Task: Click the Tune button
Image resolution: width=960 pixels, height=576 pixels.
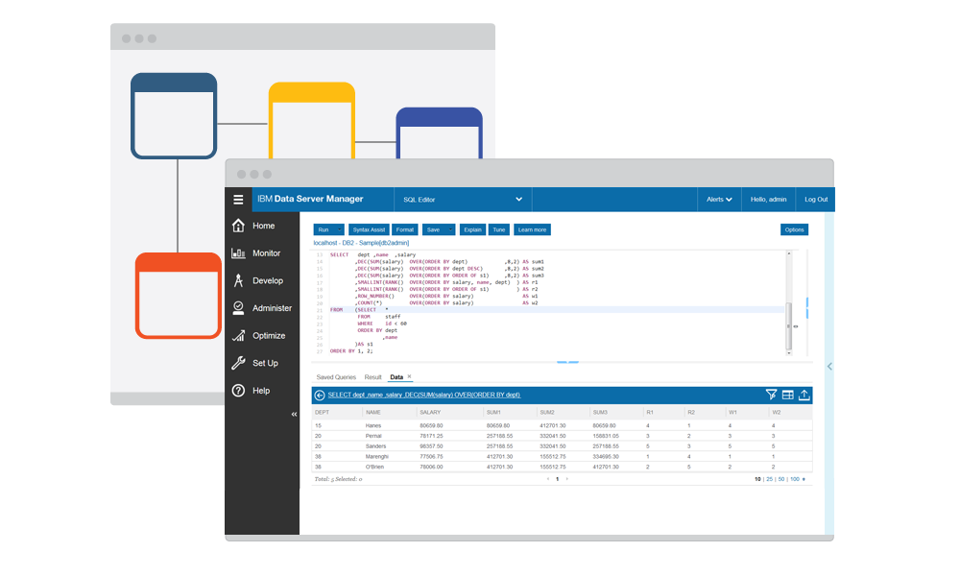Action: click(499, 229)
